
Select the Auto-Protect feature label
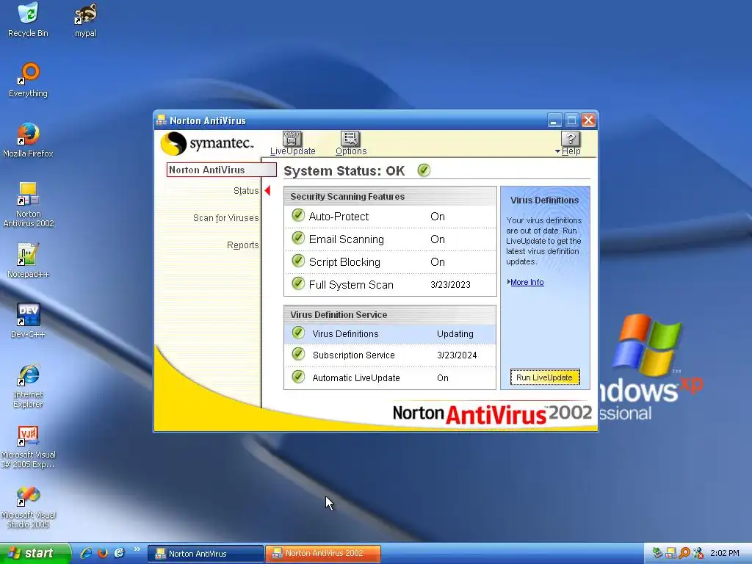point(339,217)
